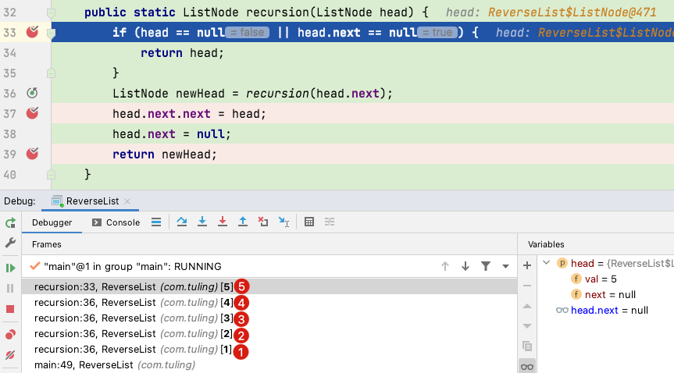This screenshot has width=674, height=373.
Task: Select the 'val = 5' field
Action: tap(594, 279)
